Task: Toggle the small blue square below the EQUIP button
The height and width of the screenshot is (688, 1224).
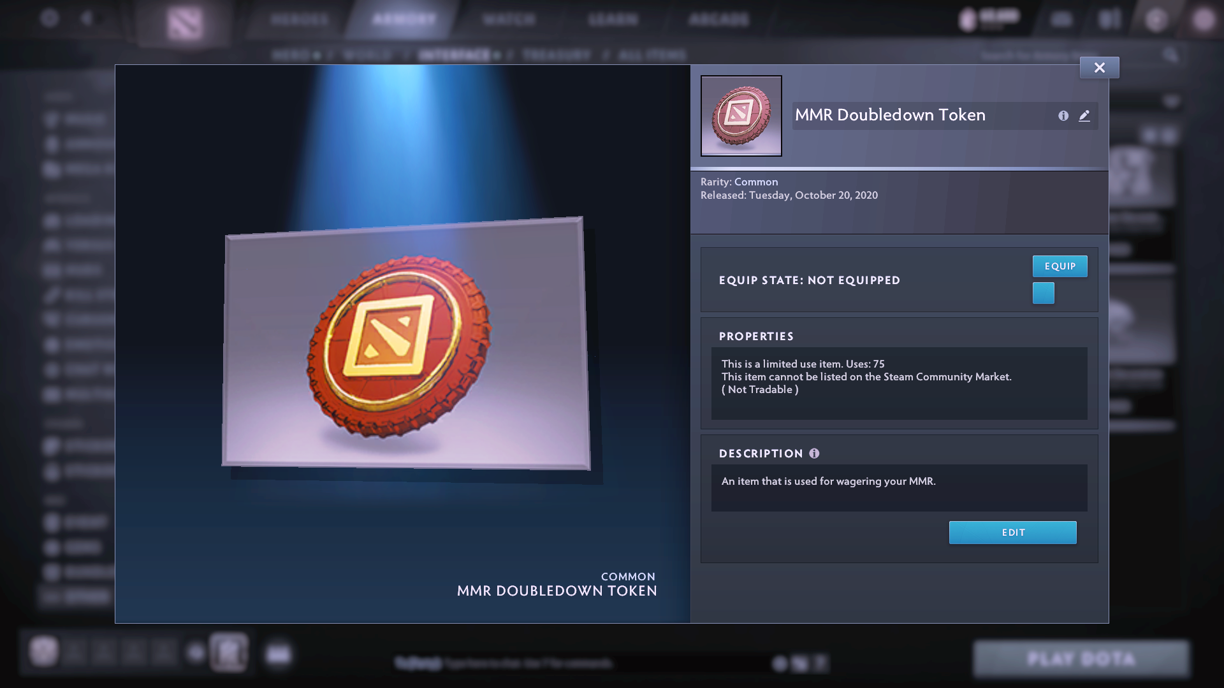Action: click(1044, 293)
